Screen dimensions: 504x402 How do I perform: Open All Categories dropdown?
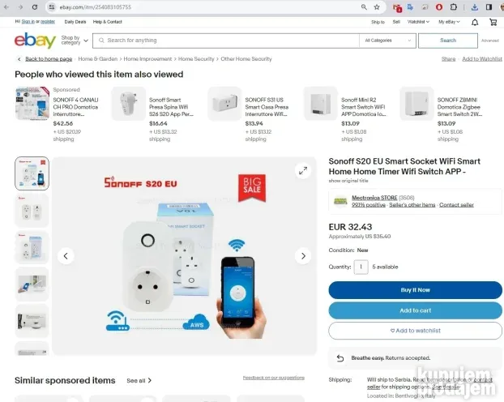(x=388, y=41)
